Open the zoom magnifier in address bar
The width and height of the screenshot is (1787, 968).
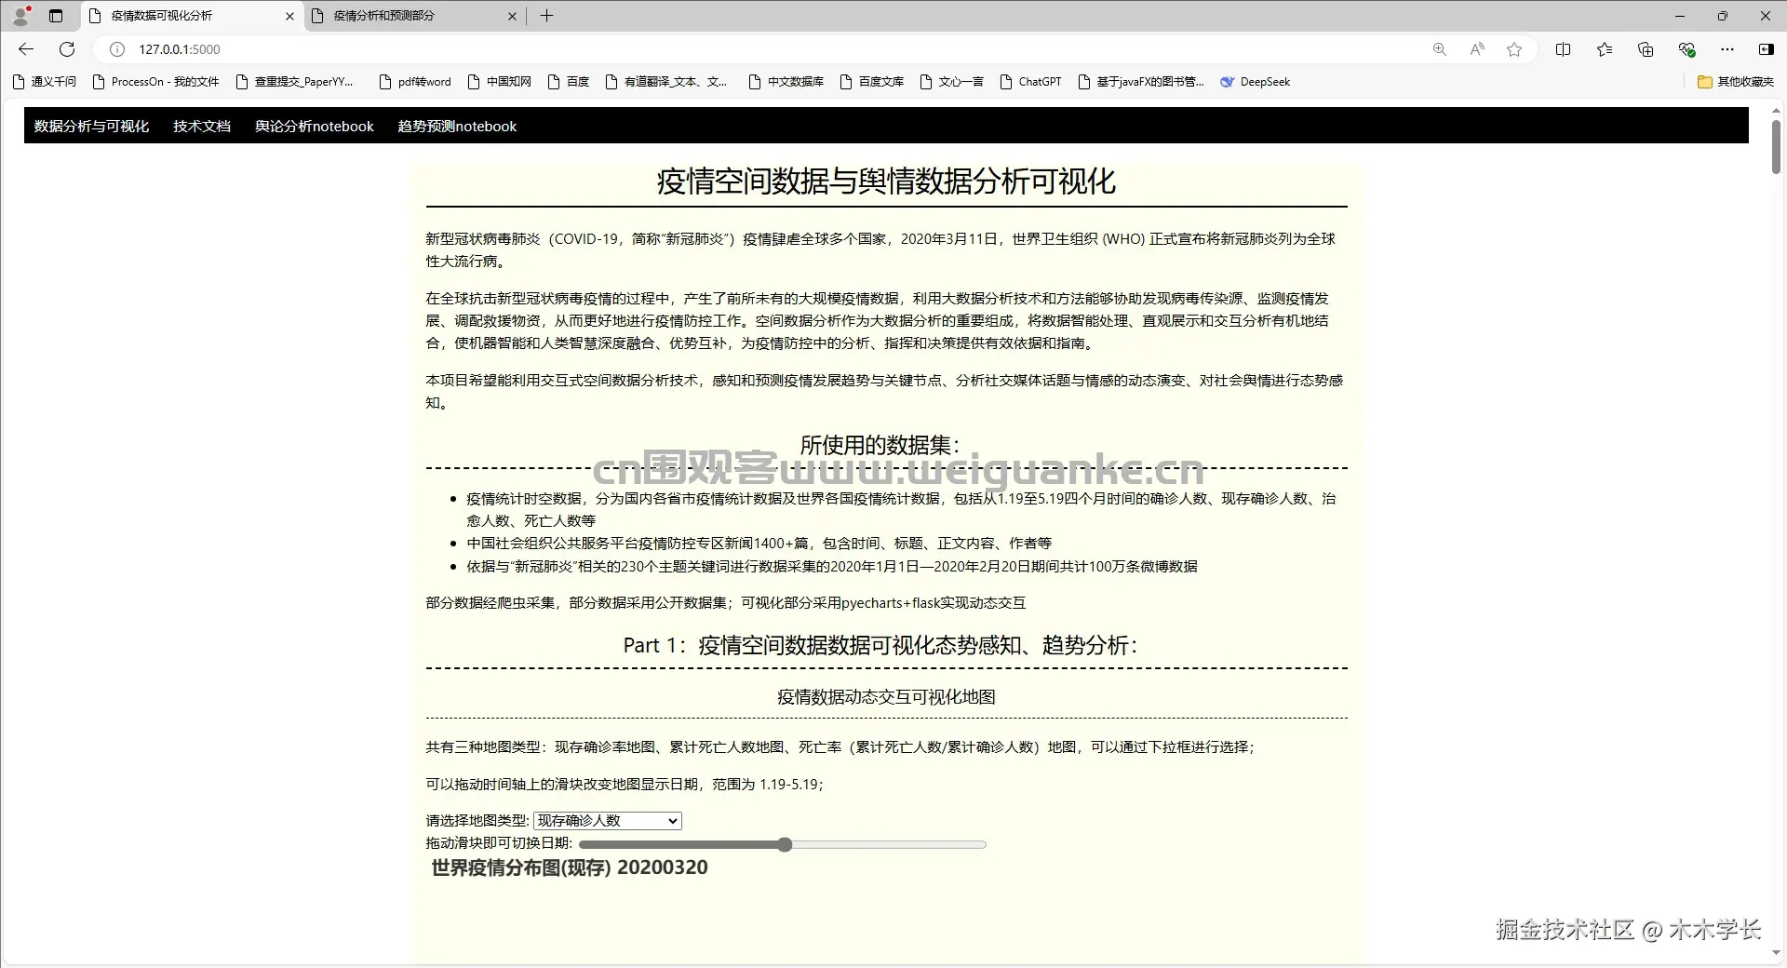1440,49
